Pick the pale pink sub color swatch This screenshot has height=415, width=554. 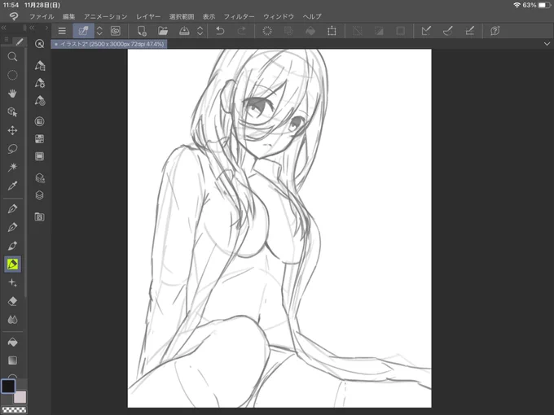tap(20, 397)
